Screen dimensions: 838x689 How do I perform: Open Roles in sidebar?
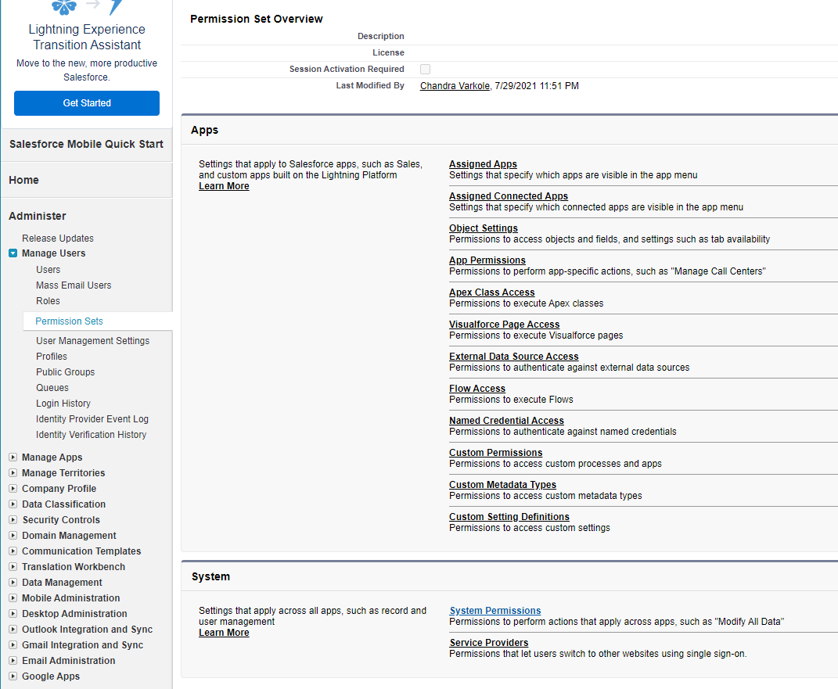(48, 300)
